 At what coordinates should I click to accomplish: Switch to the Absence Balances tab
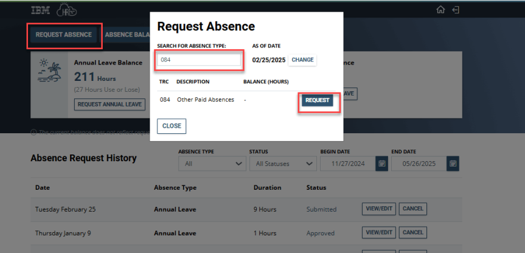(x=127, y=35)
